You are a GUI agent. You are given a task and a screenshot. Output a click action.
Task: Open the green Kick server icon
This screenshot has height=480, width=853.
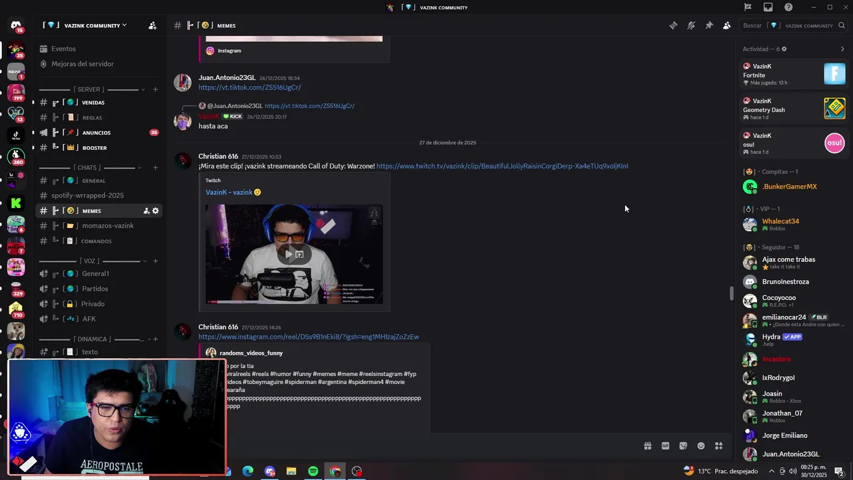(x=16, y=203)
